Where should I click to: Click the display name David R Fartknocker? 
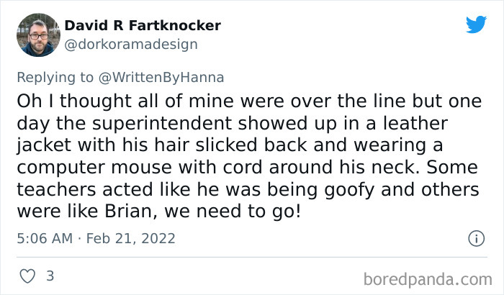point(143,26)
